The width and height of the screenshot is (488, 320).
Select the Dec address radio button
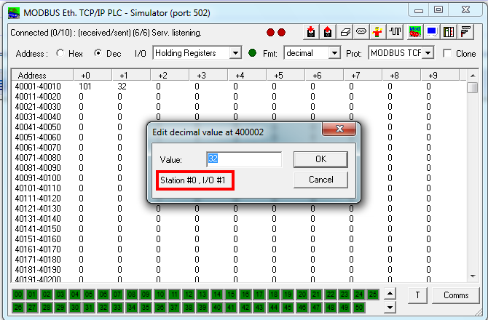[x=98, y=53]
